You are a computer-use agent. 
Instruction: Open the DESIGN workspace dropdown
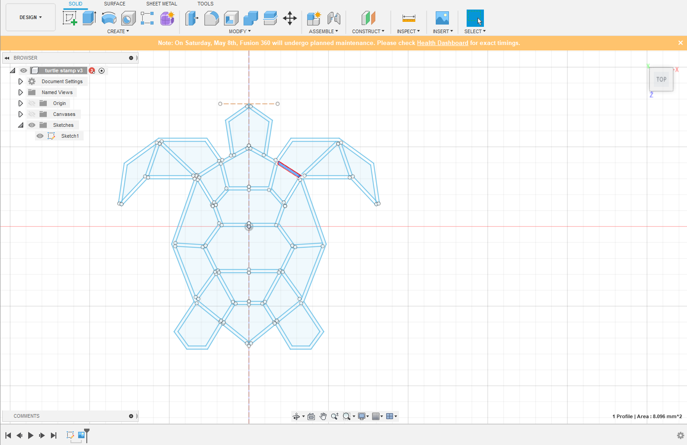pos(30,17)
